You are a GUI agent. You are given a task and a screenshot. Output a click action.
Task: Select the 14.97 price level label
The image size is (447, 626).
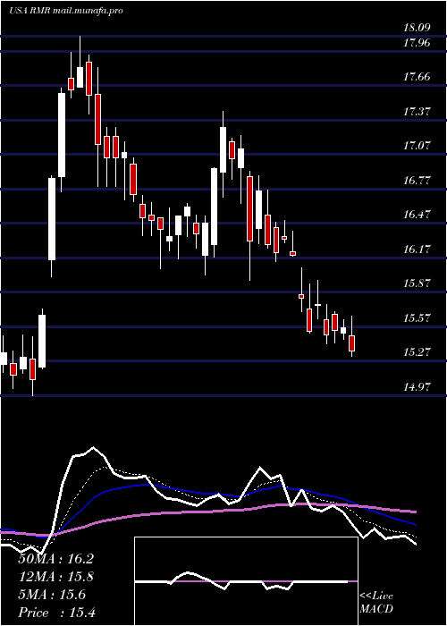(x=417, y=387)
